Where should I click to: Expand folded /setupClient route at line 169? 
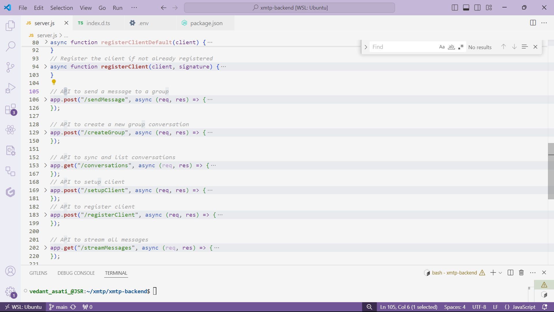[46, 190]
